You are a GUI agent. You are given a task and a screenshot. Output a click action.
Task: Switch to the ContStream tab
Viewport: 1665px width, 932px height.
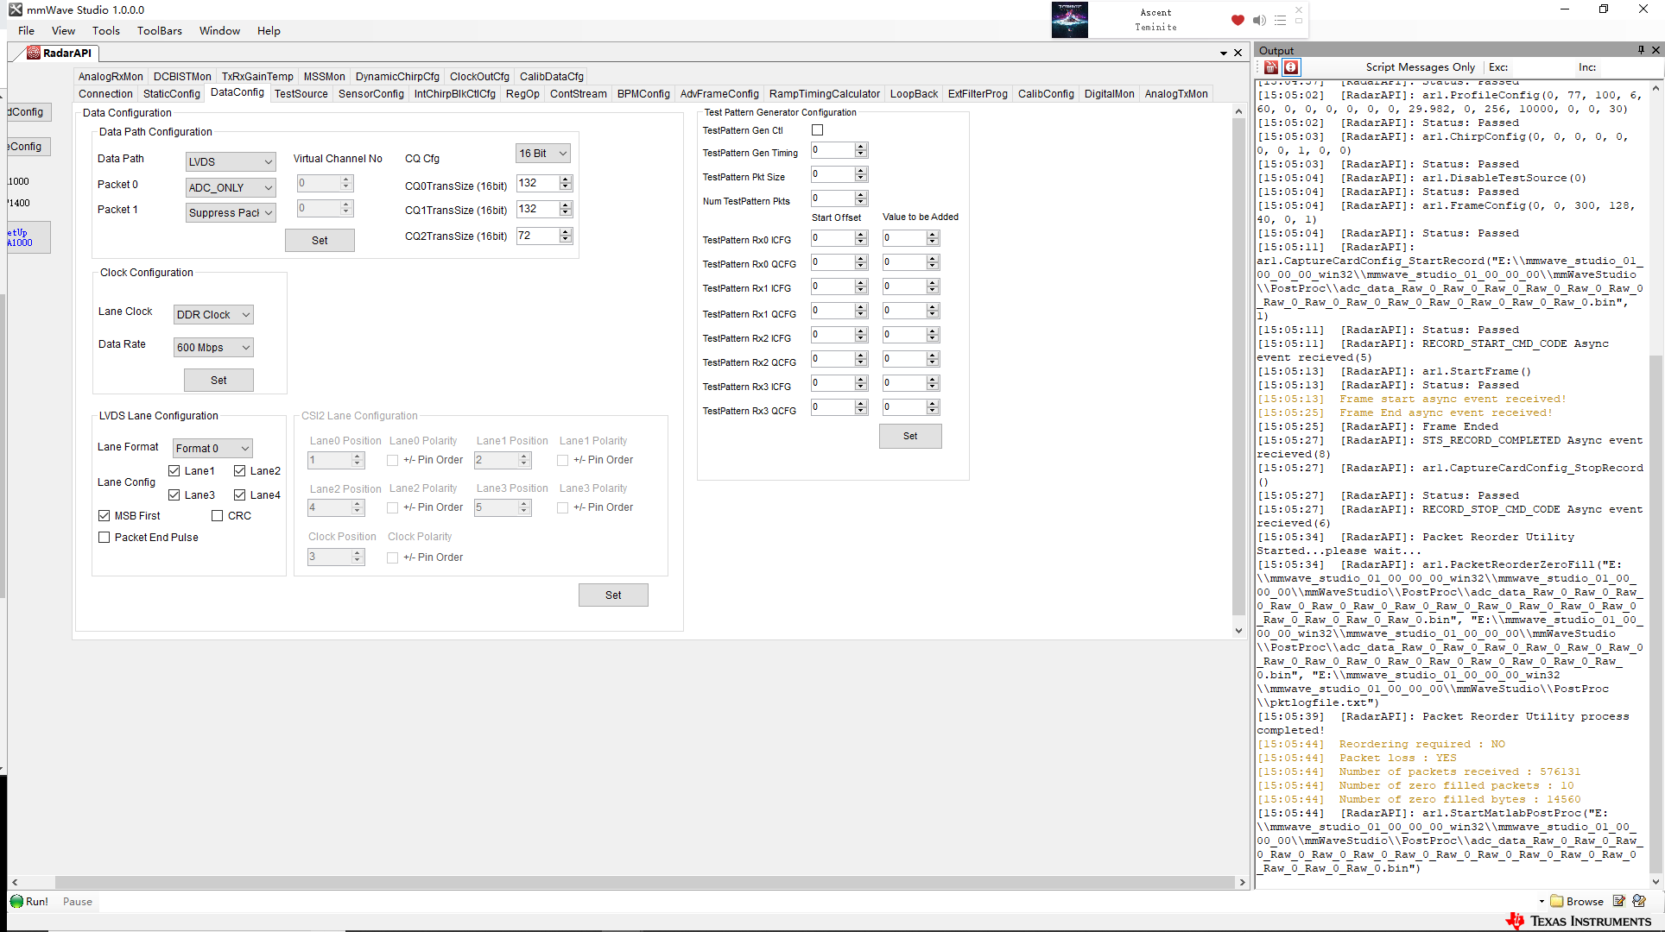pos(579,94)
